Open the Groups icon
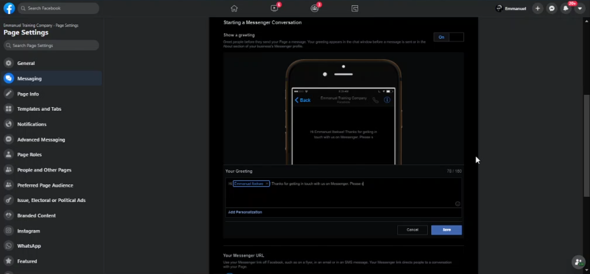 (x=314, y=8)
